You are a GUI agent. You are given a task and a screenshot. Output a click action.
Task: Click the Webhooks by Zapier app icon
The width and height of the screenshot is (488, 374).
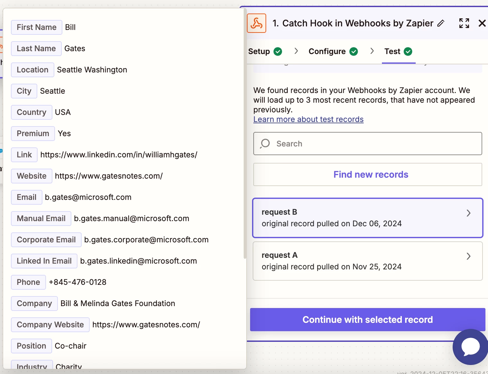(x=257, y=23)
